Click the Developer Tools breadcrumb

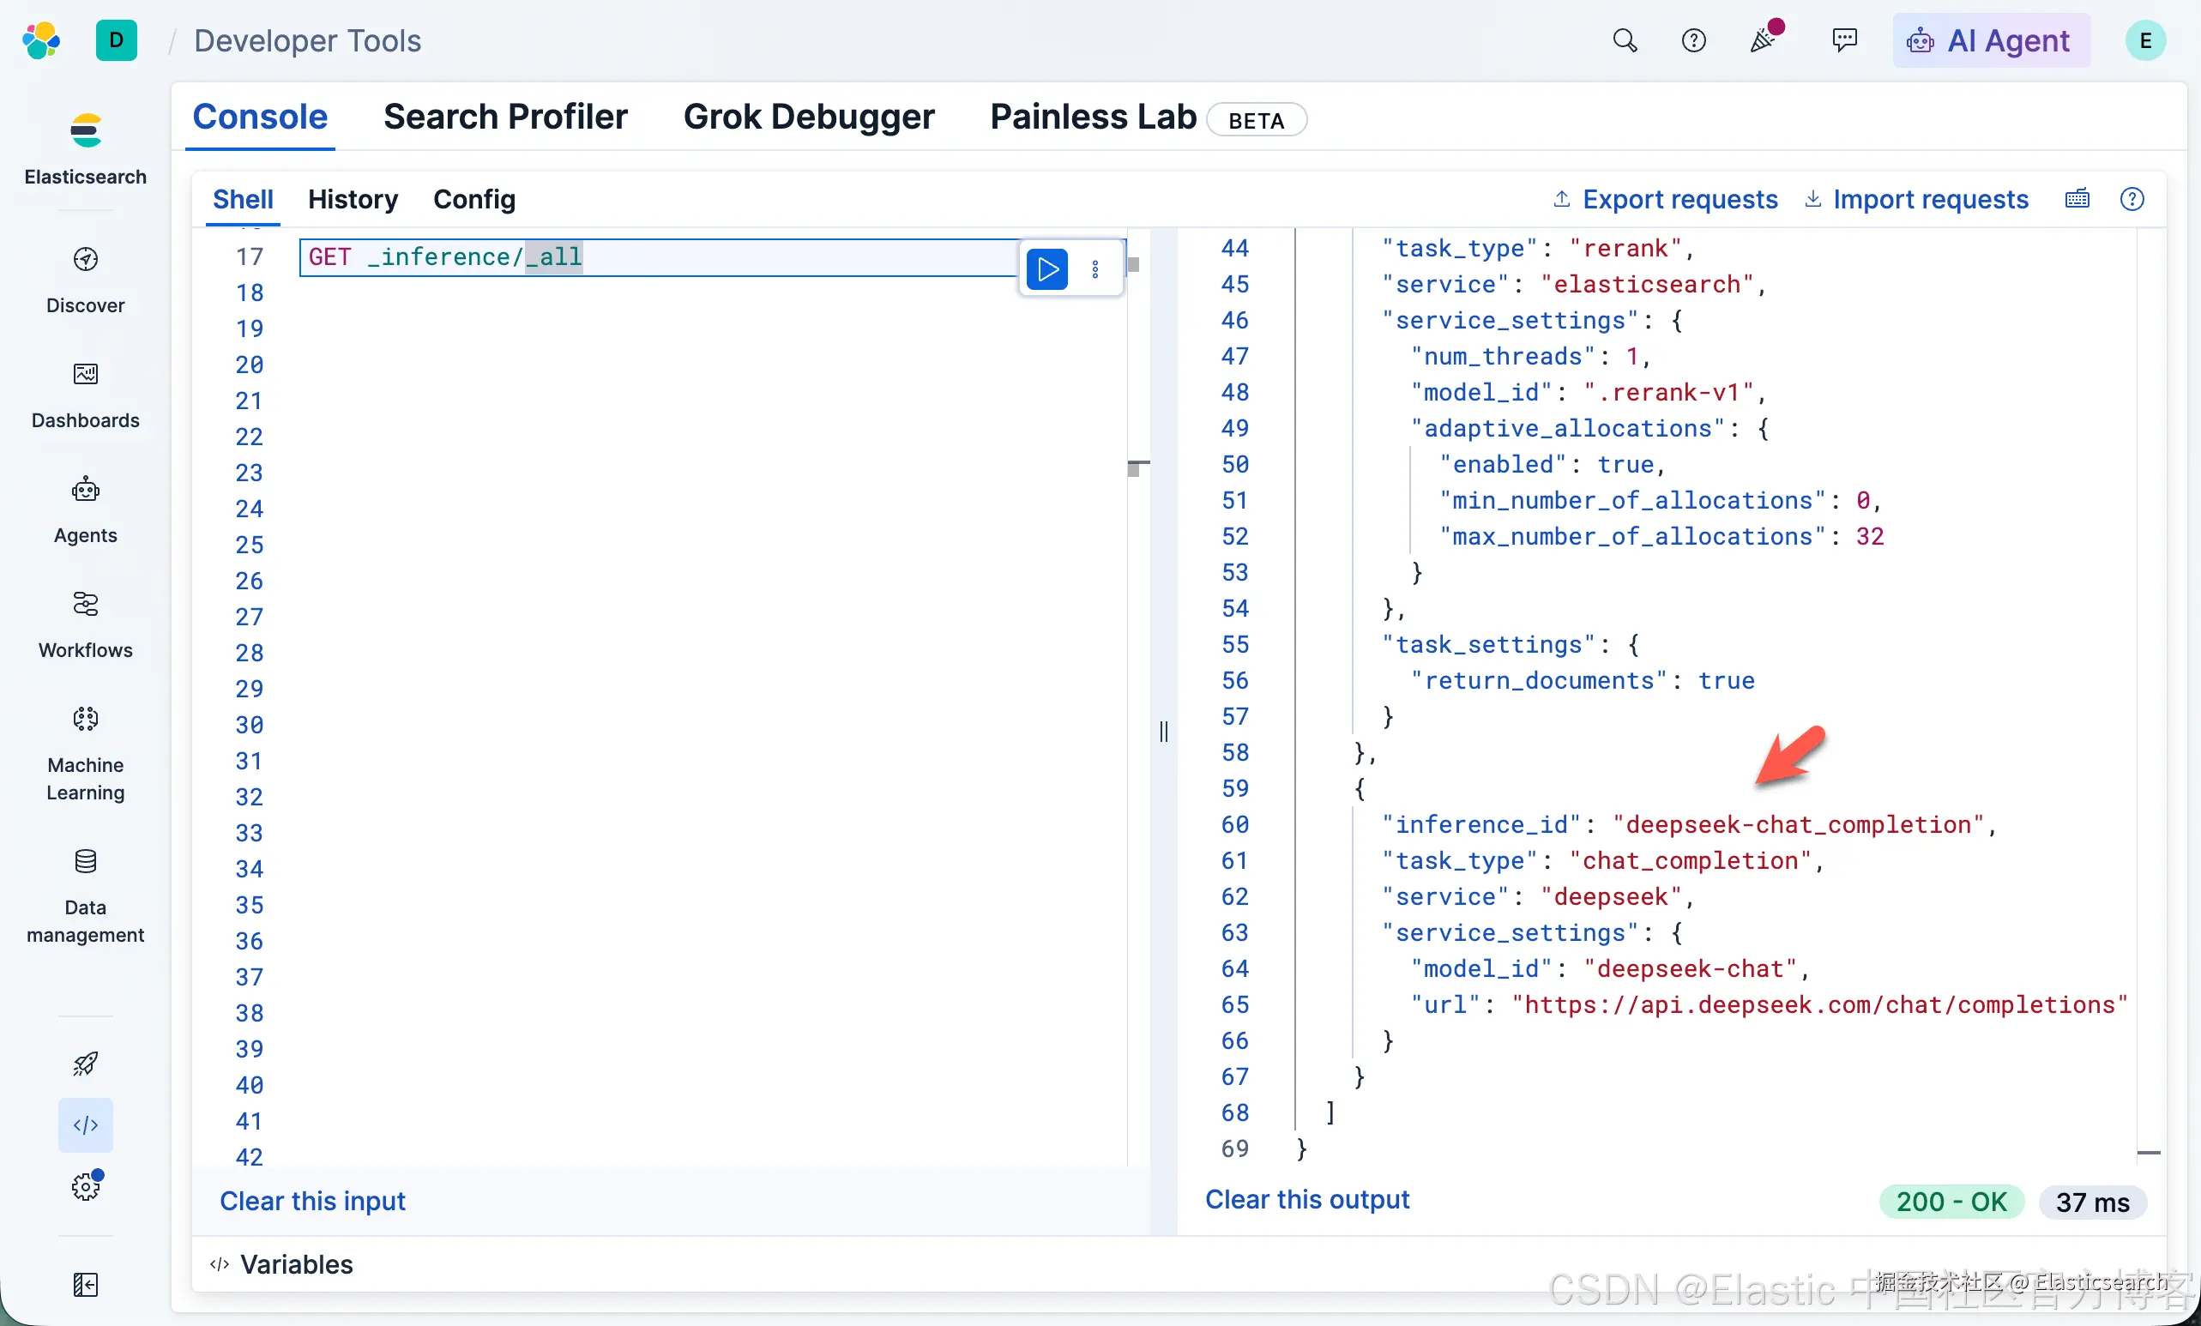click(307, 40)
